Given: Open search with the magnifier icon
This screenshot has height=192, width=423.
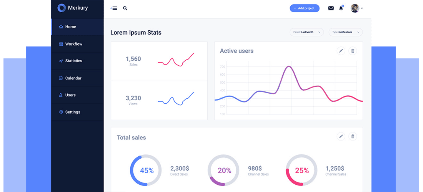Looking at the screenshot, I should point(125,8).
